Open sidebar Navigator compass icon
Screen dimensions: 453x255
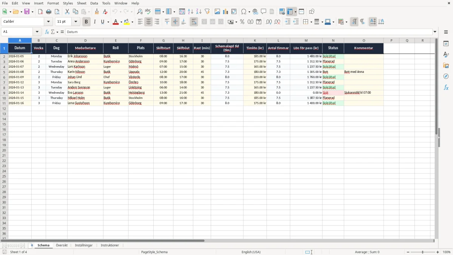click(x=446, y=76)
